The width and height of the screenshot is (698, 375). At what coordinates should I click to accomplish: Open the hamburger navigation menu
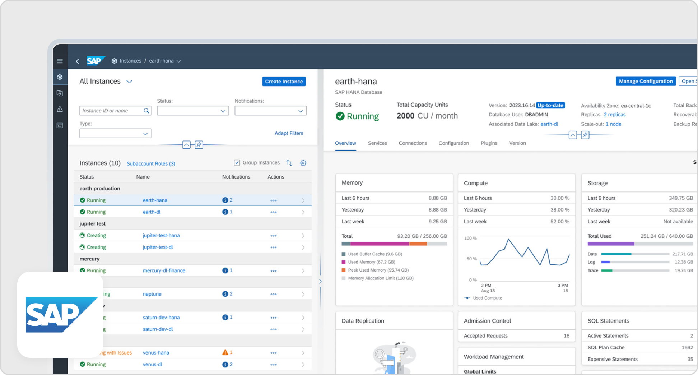pyautogui.click(x=60, y=61)
